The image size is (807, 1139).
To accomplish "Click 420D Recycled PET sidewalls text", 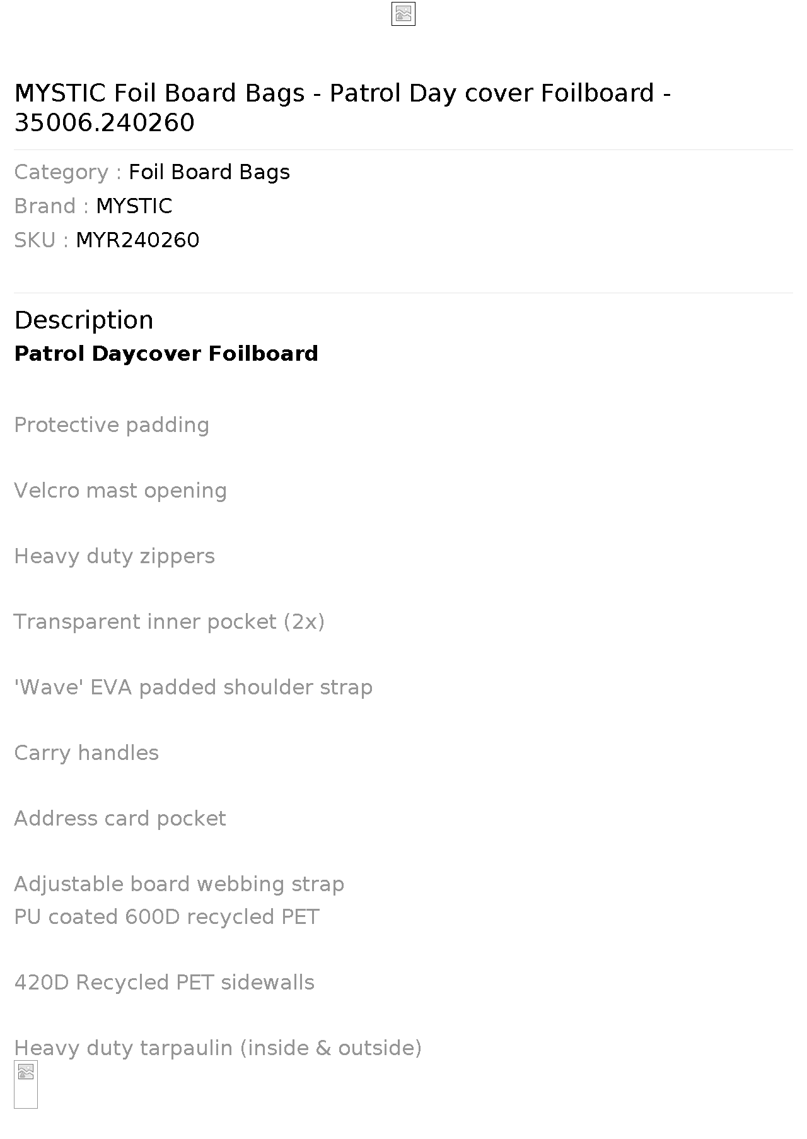I will (164, 983).
